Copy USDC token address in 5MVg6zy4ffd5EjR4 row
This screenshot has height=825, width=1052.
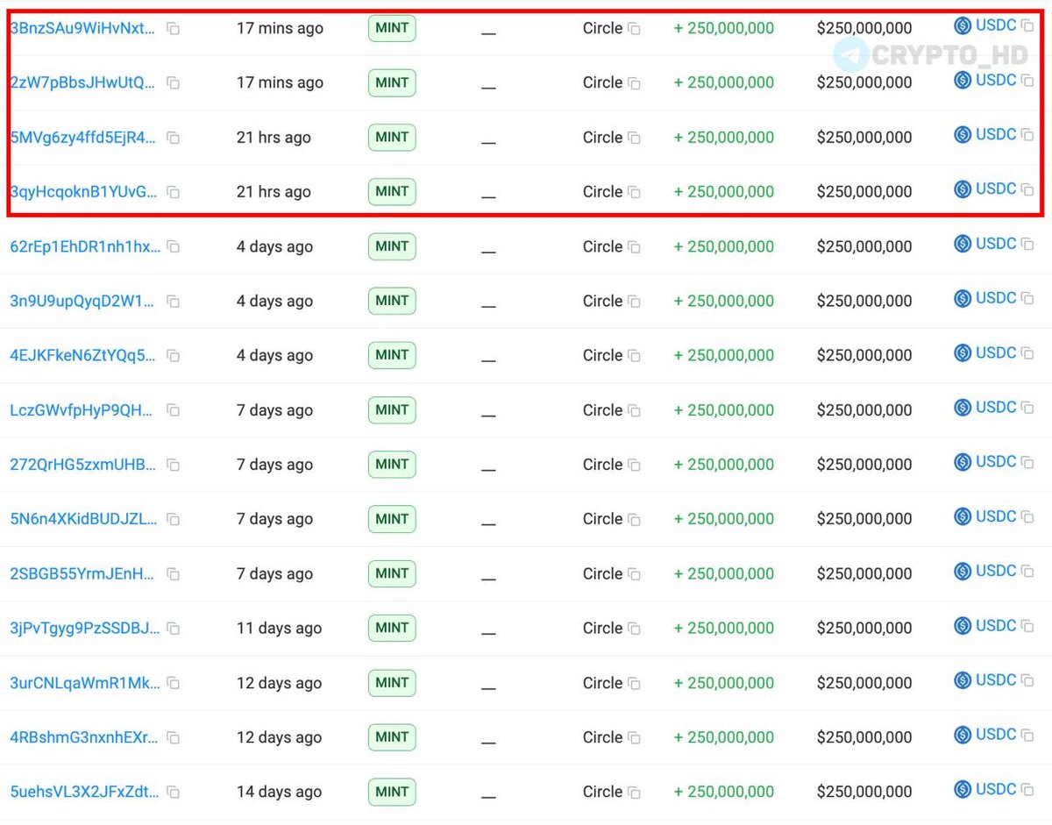pos(1027,135)
